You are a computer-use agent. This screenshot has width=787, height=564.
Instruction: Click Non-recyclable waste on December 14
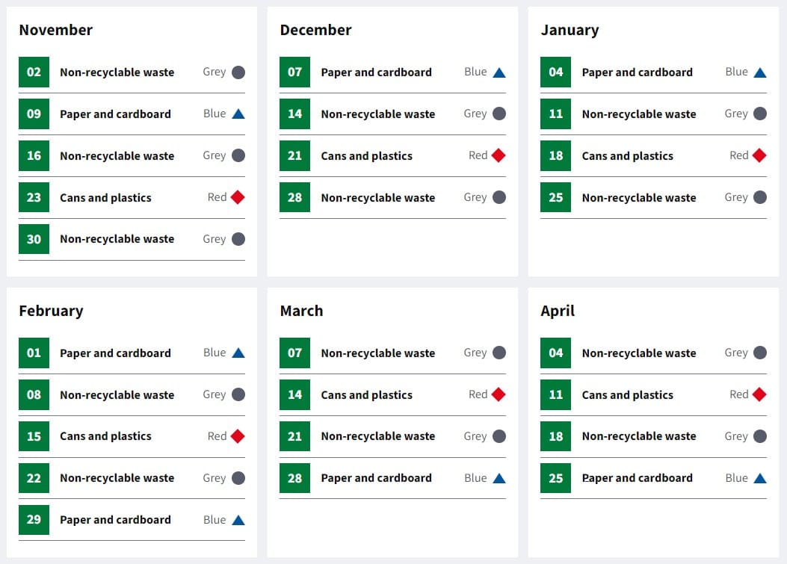[378, 114]
